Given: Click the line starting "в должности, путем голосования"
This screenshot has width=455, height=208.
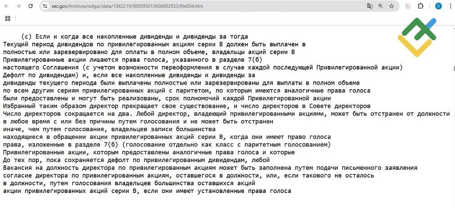Looking at the screenshot, I should tap(129, 183).
